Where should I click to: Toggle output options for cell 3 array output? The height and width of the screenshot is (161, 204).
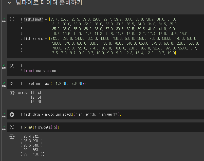12,93
